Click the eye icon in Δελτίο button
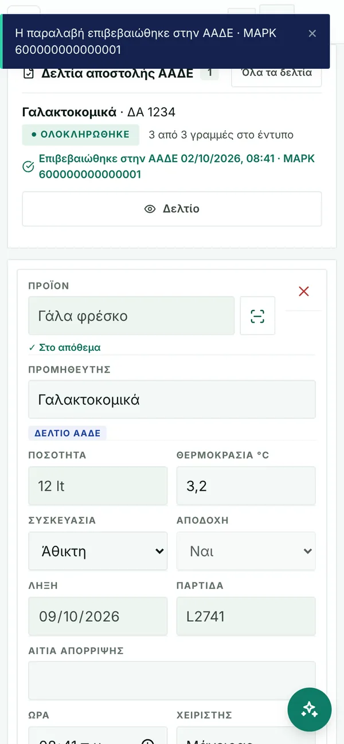Screen dimensions: 344x744 click(150, 209)
